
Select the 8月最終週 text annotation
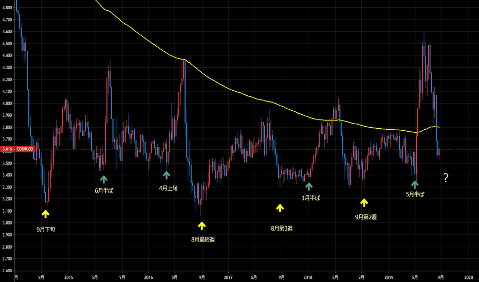click(x=202, y=239)
